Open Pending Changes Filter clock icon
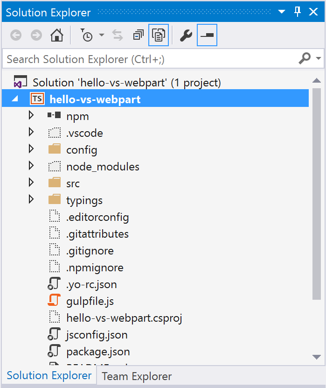 pos(86,35)
